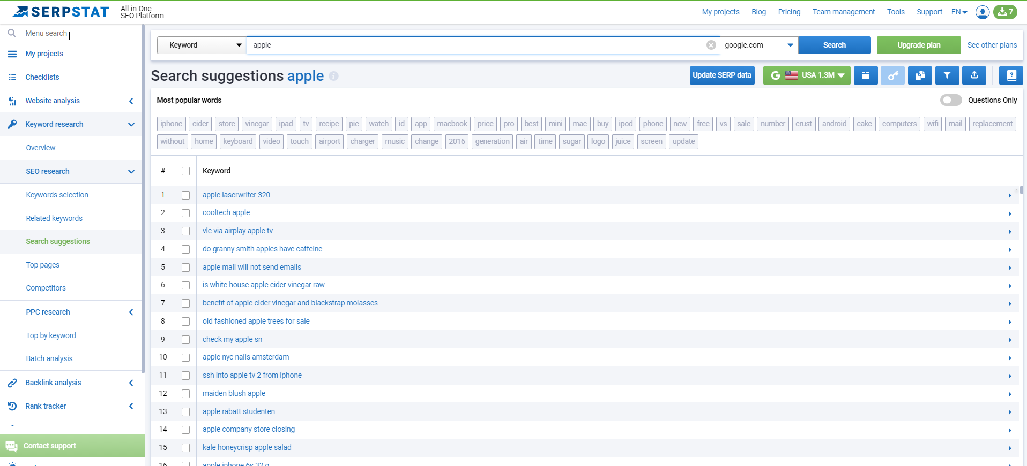Open the Pricing link in top bar
The height and width of the screenshot is (466, 1027).
(789, 12)
